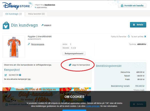Image resolution: width=150 pixels, height=111 pixels.
Task: Click the article number #428029350072
Action: click(34, 39)
